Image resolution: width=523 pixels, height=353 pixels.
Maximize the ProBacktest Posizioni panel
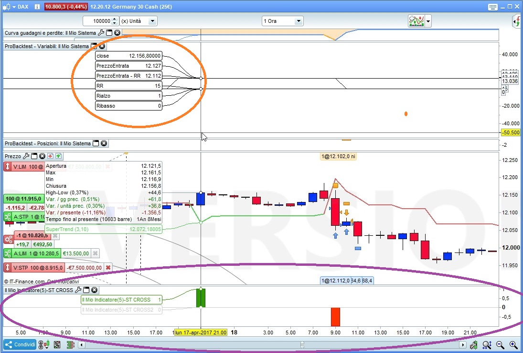[x=96, y=143]
